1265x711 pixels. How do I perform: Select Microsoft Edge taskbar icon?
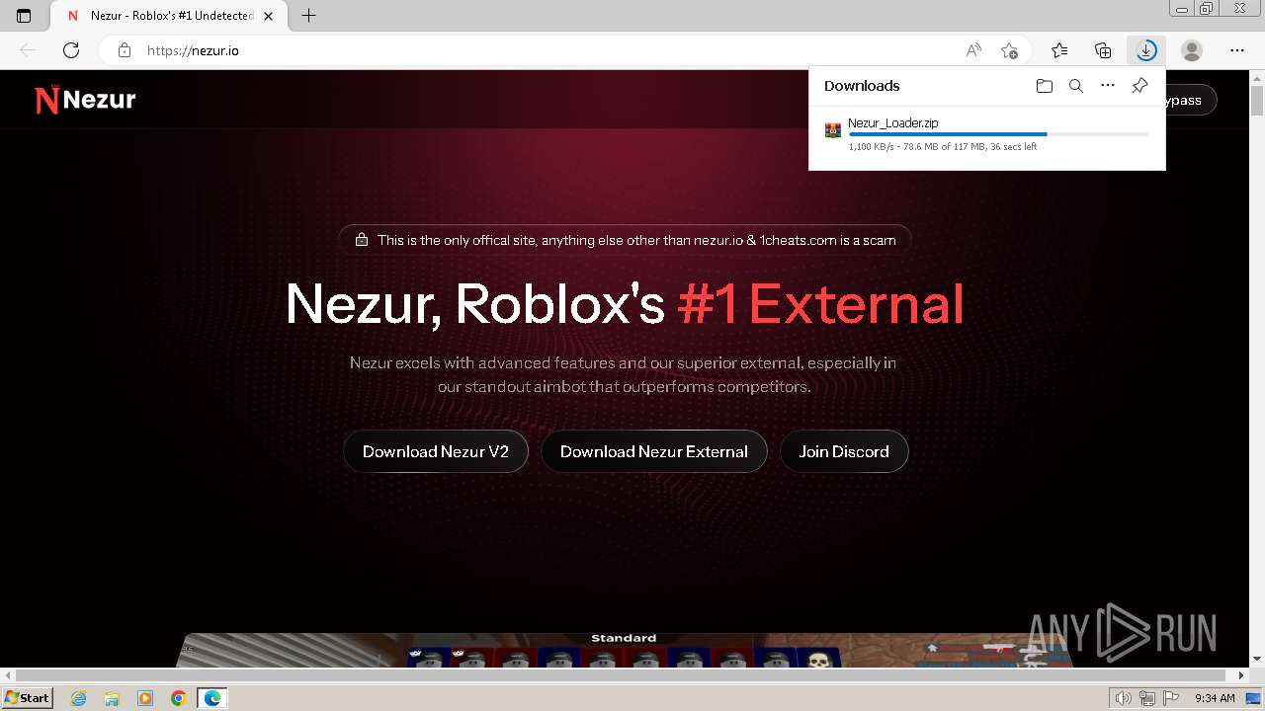(211, 698)
